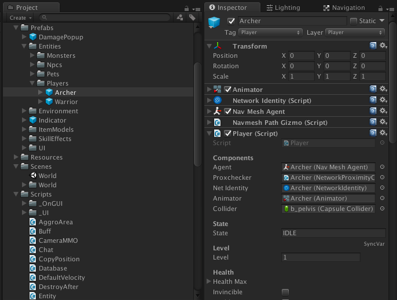Open Animator component help icon
This screenshot has width=397, height=300.
pyautogui.click(x=373, y=89)
